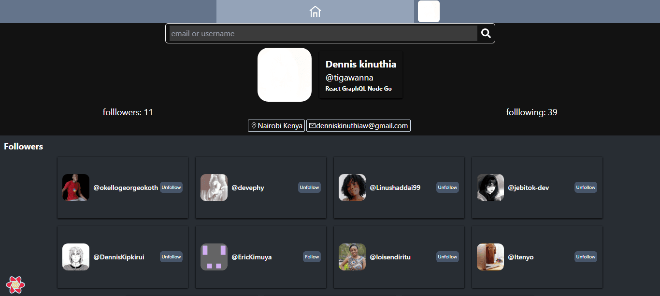Screen dimensions: 660x296
Task: Click the search magnifier icon
Action: tap(486, 33)
